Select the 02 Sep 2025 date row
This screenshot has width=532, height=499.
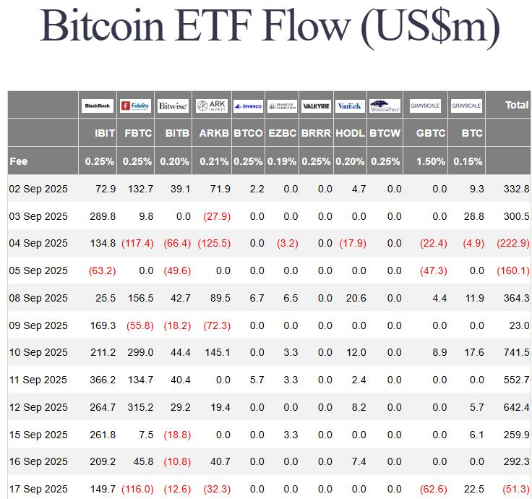[x=38, y=189]
